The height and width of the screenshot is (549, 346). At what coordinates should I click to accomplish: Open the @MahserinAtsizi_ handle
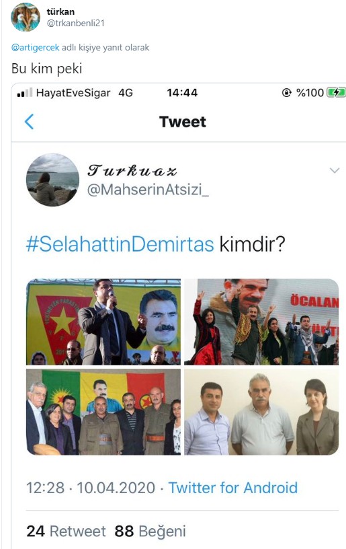pyautogui.click(x=148, y=190)
